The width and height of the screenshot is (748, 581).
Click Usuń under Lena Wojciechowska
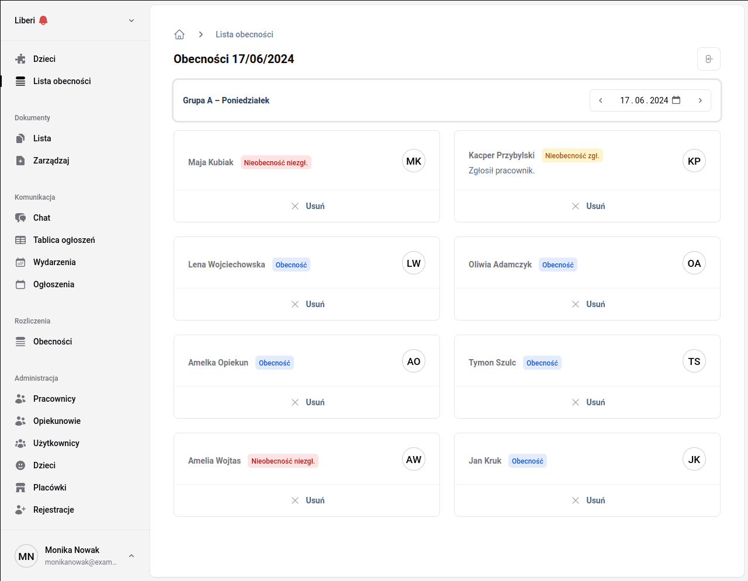click(x=307, y=304)
